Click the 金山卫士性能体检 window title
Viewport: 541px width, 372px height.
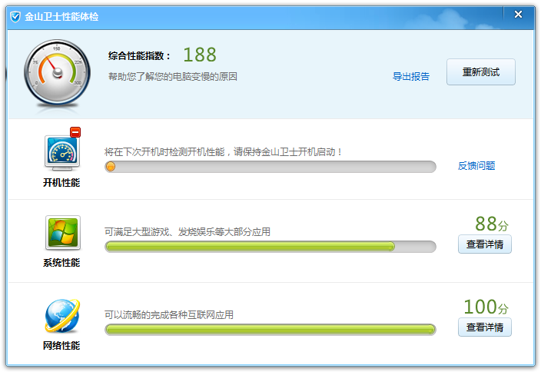(61, 17)
